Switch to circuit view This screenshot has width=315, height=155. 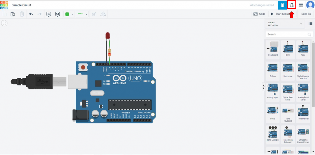point(282,5)
